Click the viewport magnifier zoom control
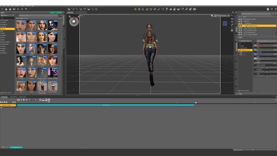 tap(232, 25)
